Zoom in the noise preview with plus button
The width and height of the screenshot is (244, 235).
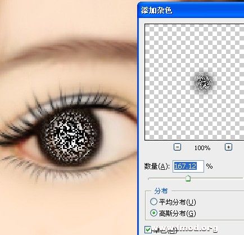click(228, 147)
